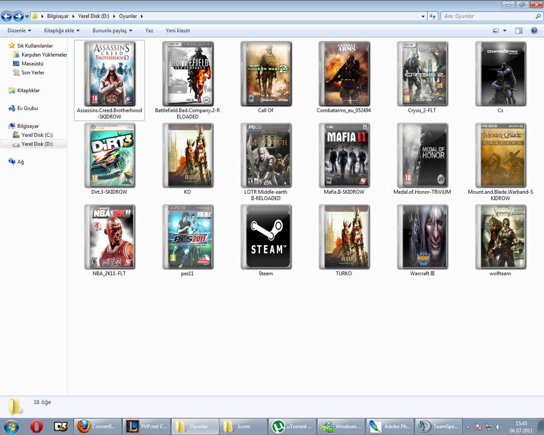Image resolution: width=544 pixels, height=435 pixels.
Task: Click the Oyunlar breadcrumb segment
Action: pos(128,16)
